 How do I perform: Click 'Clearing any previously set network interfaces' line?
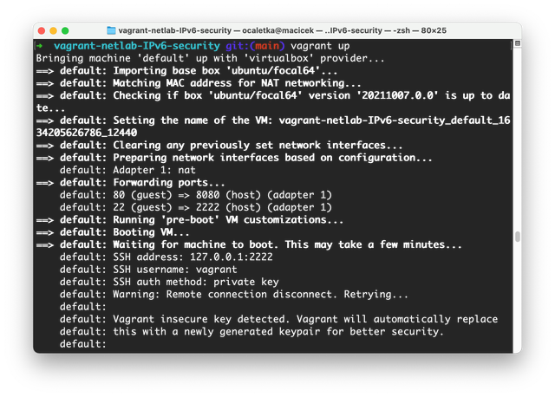[x=219, y=146]
